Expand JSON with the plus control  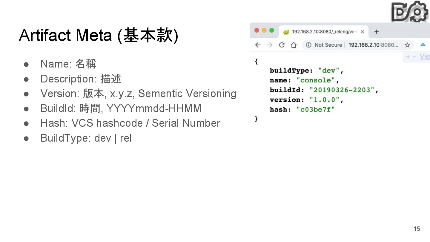tap(408, 57)
